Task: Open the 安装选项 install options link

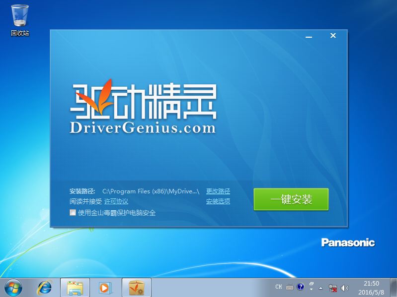Action: click(x=218, y=201)
